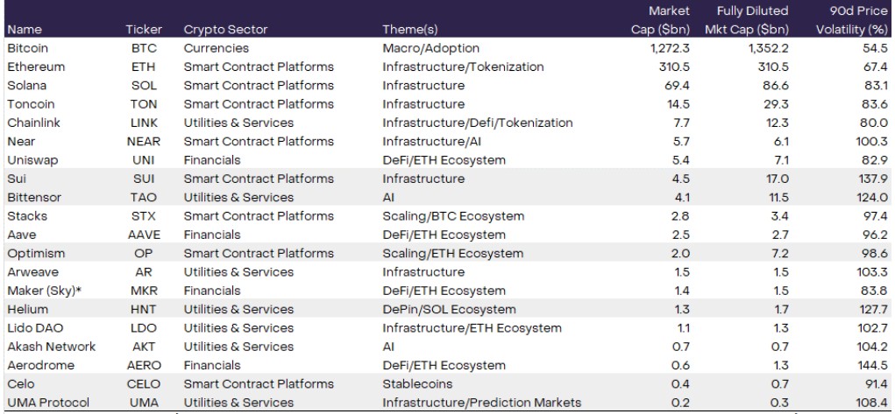Click the Ticker column header
895x414 pixels.
point(144,30)
